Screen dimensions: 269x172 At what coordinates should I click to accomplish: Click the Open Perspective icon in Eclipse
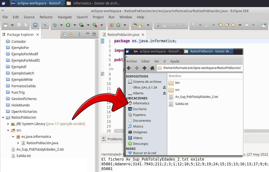pyautogui.click(x=264, y=25)
